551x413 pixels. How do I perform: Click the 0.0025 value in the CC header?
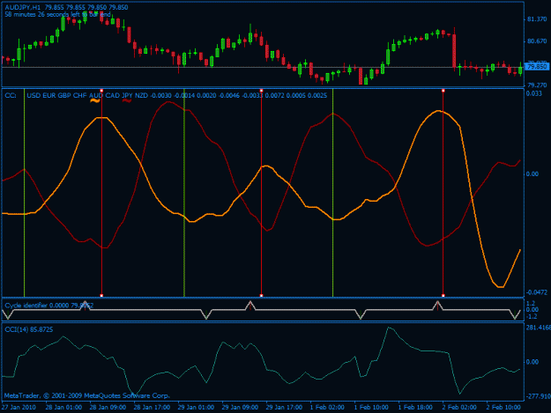[317, 95]
